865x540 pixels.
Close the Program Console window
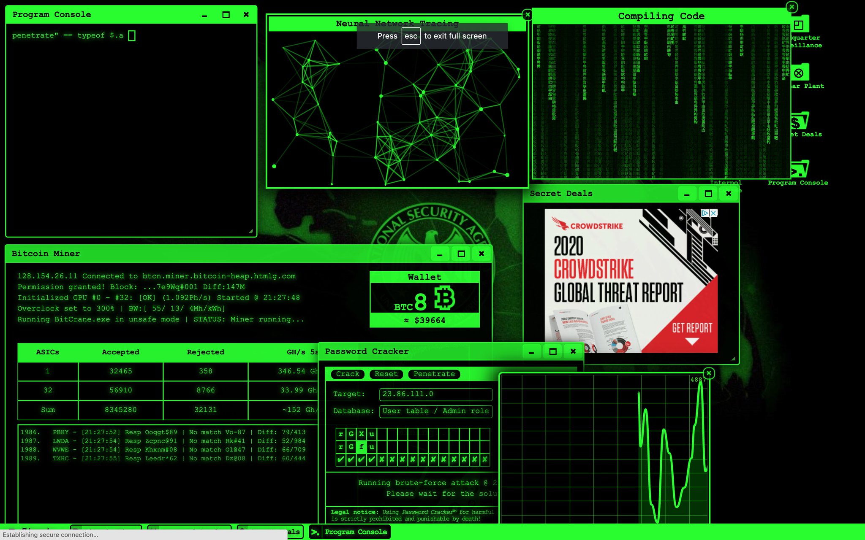246,15
